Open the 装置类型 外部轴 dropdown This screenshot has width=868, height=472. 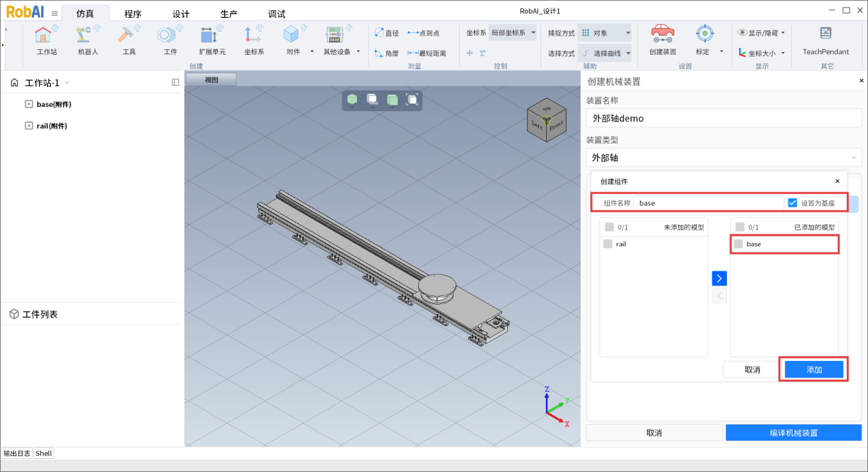point(723,158)
